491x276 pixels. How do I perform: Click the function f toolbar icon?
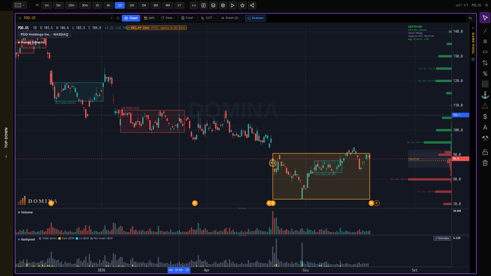pos(203,5)
